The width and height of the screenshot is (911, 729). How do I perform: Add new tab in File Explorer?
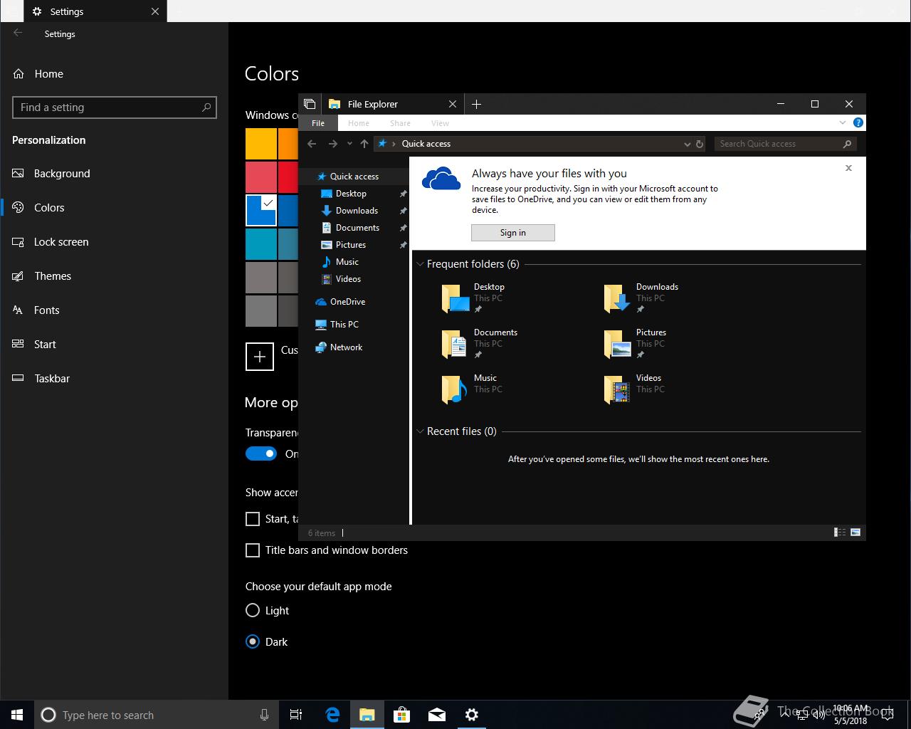pyautogui.click(x=477, y=104)
